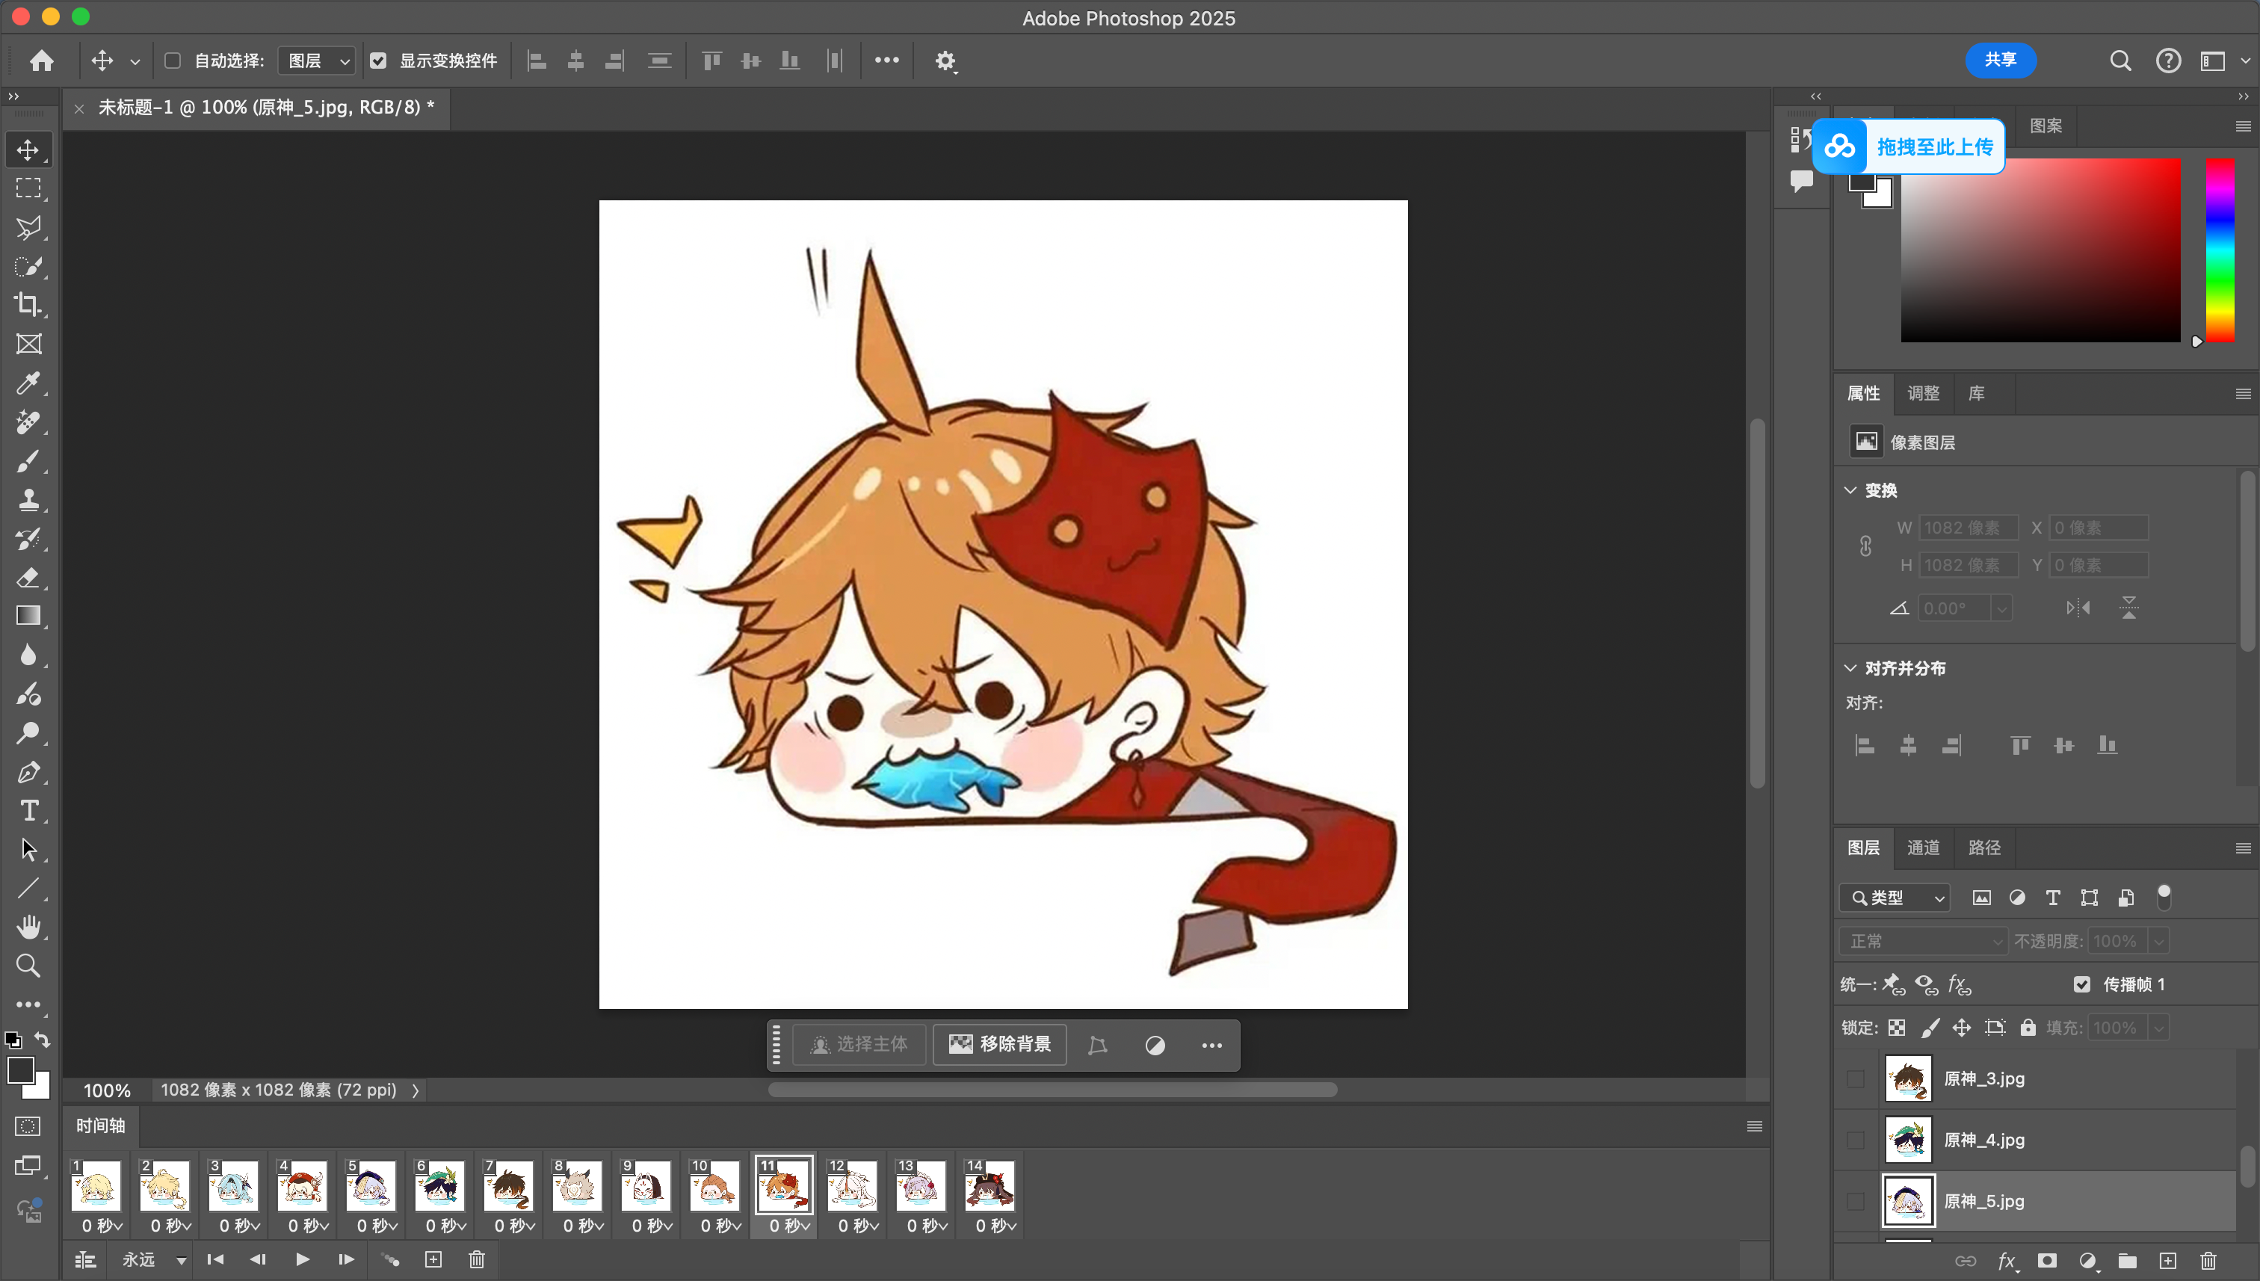The height and width of the screenshot is (1281, 2260).
Task: Select frame 7 thumbnail in timeline
Action: [x=508, y=1186]
